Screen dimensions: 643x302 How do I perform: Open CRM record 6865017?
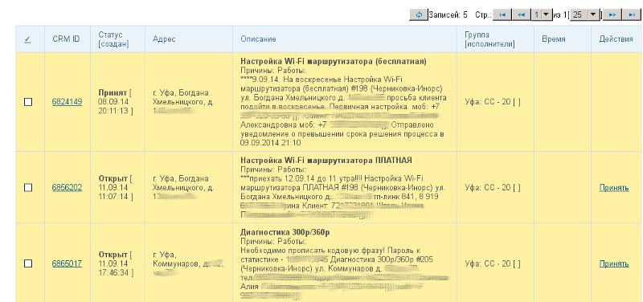(x=67, y=263)
